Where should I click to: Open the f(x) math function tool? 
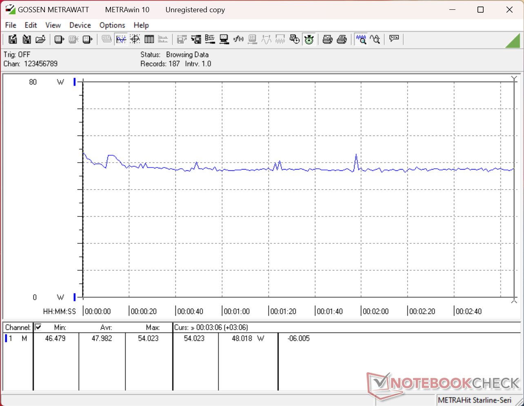pyautogui.click(x=238, y=39)
